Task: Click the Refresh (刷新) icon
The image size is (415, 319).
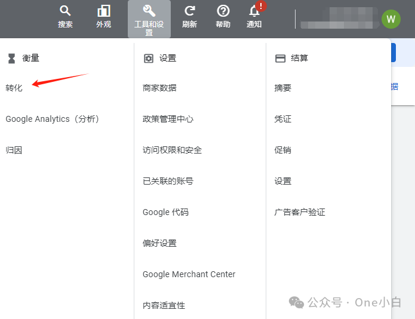Action: (189, 11)
